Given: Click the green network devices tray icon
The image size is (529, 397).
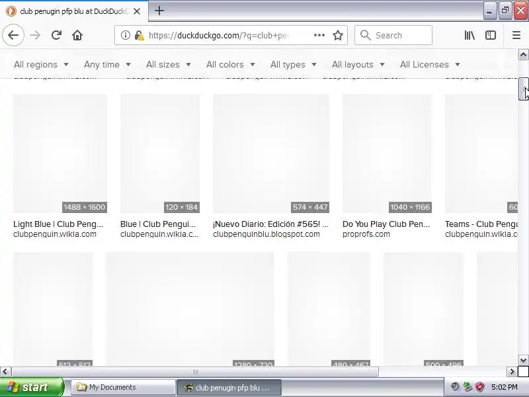Looking at the screenshot, I should 468,387.
